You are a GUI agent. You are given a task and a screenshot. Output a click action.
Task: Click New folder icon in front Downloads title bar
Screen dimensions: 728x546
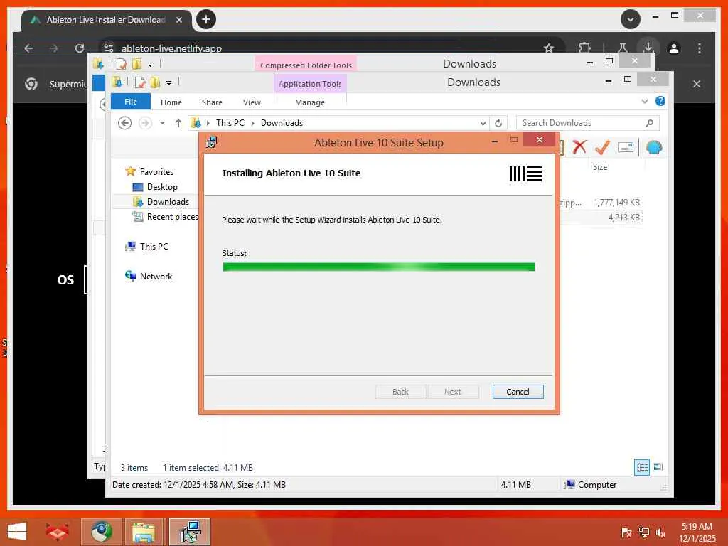(156, 82)
